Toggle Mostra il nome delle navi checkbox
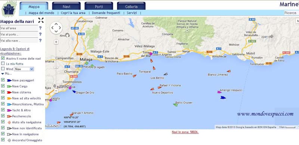This screenshot has height=145, width=299. click(3, 58)
